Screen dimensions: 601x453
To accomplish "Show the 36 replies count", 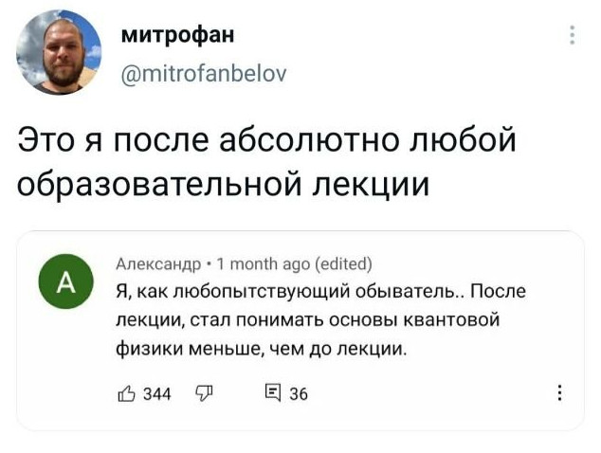I will pos(298,394).
